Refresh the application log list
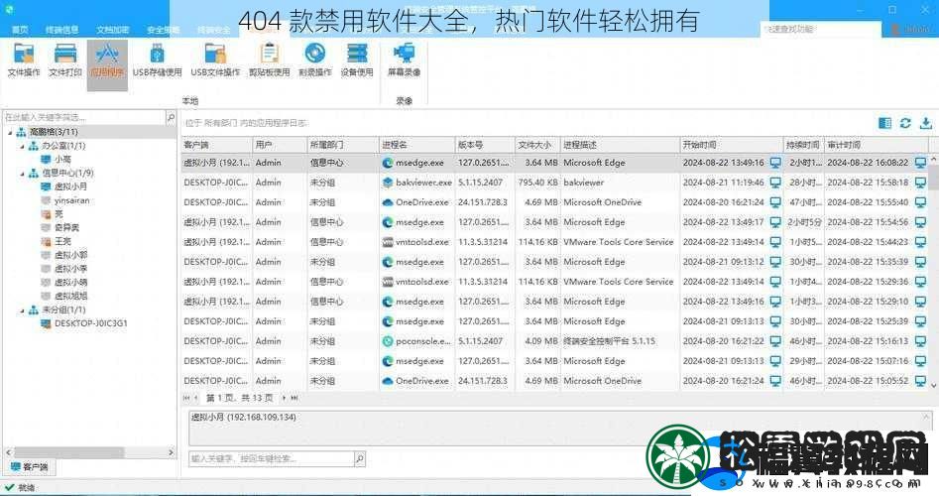Viewport: 939px width, 496px height. point(905,123)
